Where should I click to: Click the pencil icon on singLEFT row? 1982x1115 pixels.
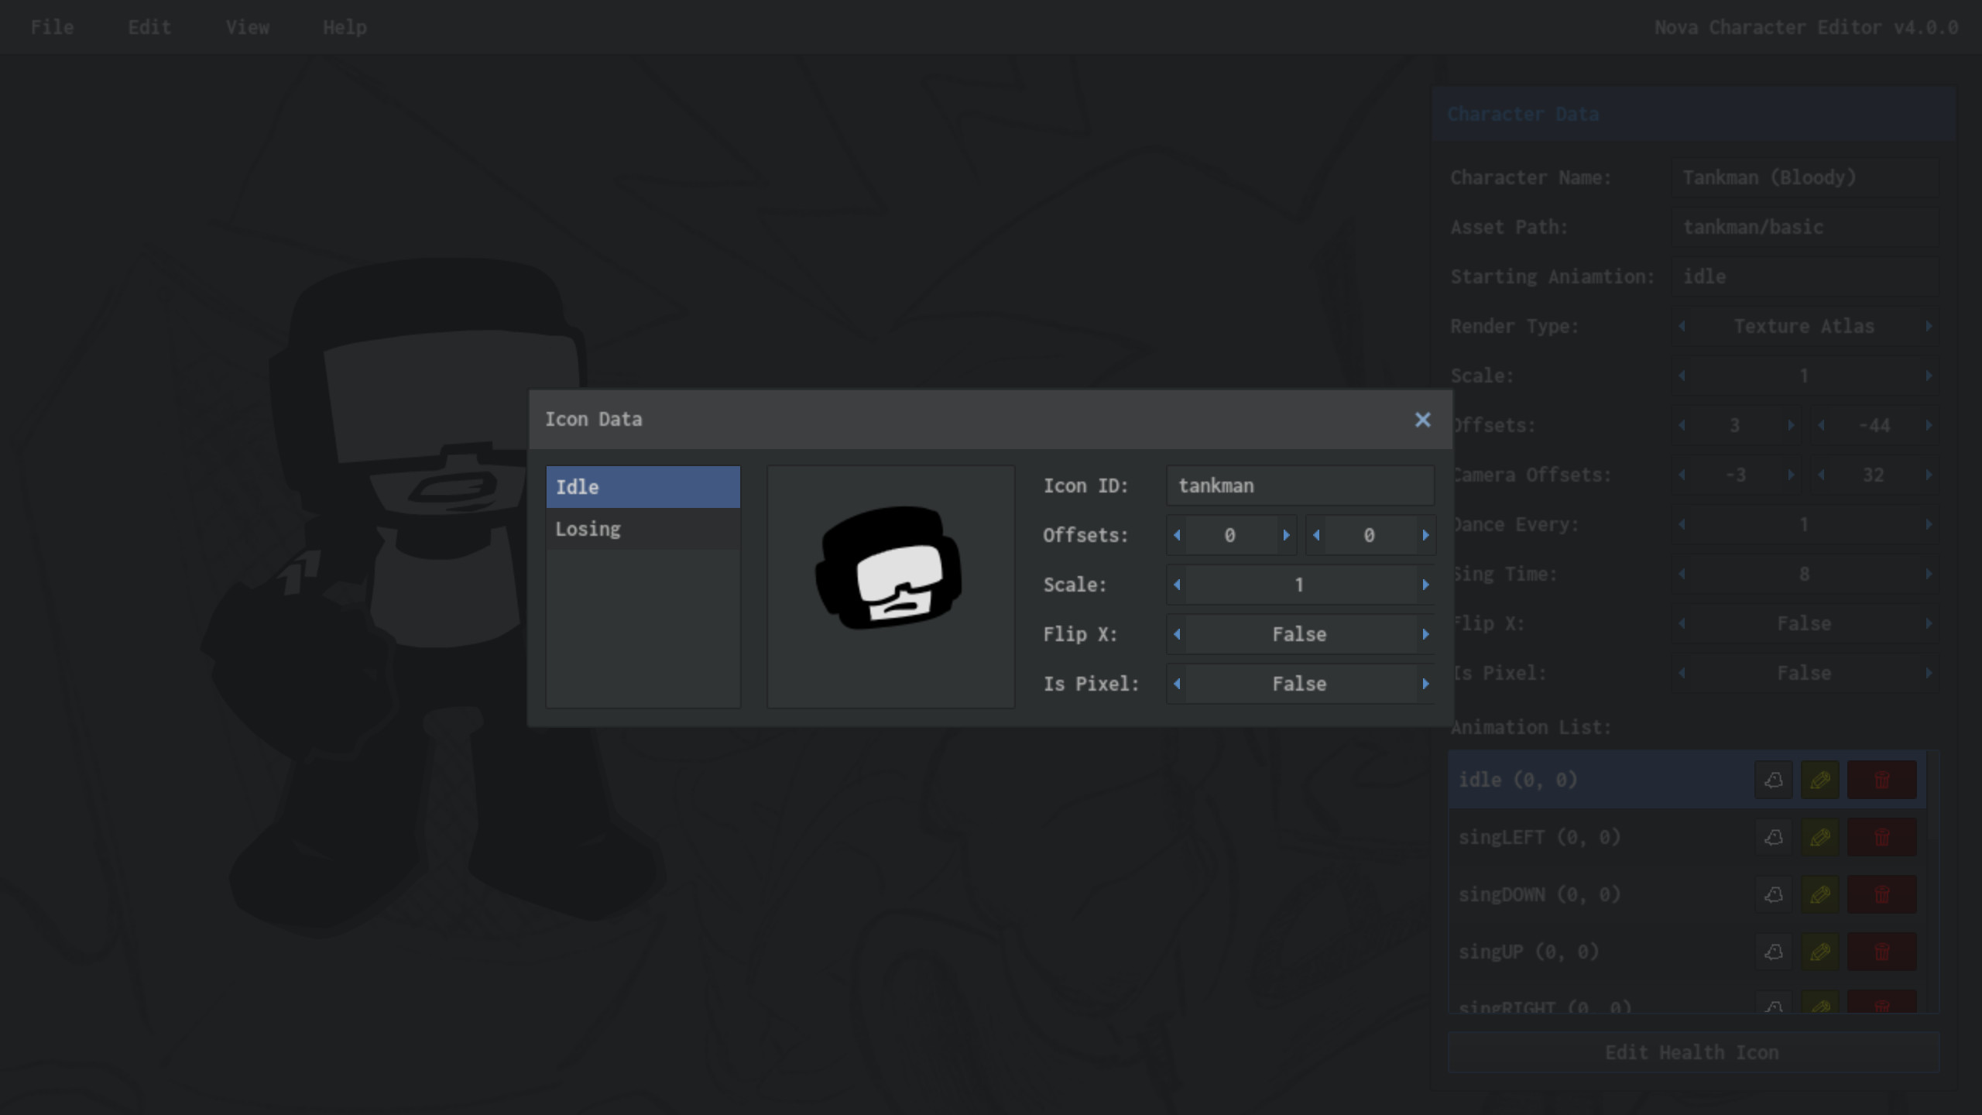(1819, 837)
